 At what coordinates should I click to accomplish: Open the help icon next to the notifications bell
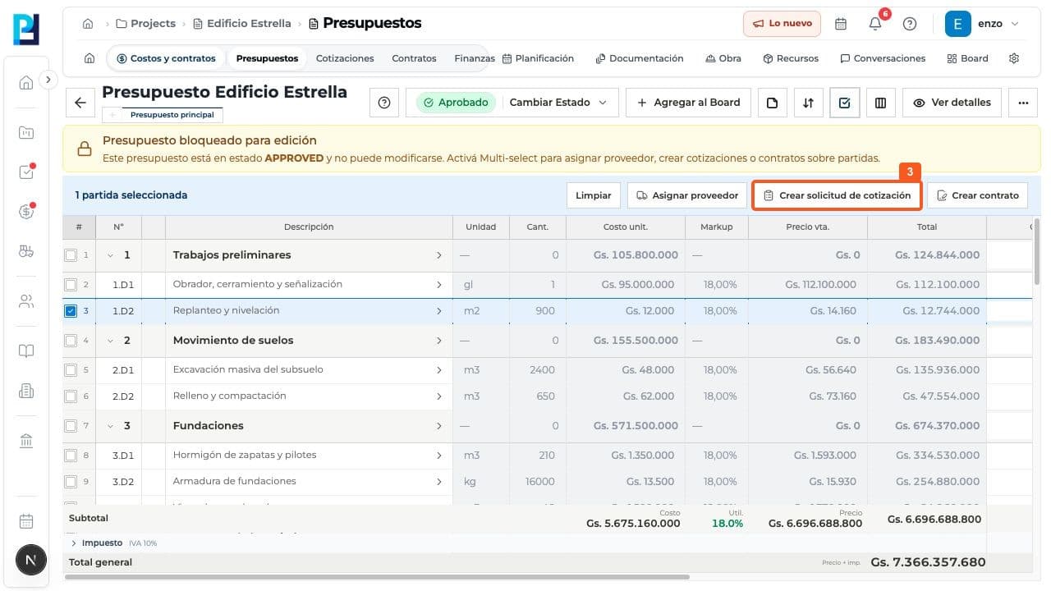(910, 24)
